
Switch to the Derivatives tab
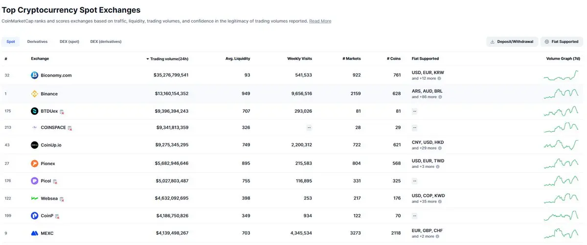(x=37, y=41)
